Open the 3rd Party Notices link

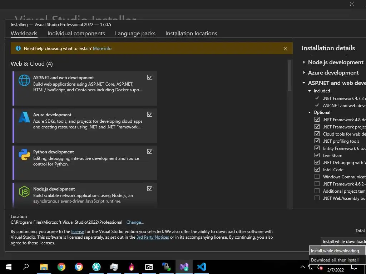pos(153,237)
